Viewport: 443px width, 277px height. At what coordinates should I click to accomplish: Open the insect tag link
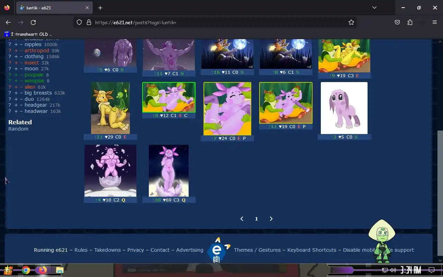31,63
